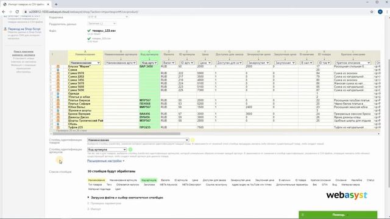Click the product icon in the Платье Бирюза row
The image size is (390, 219).
pos(58,100)
